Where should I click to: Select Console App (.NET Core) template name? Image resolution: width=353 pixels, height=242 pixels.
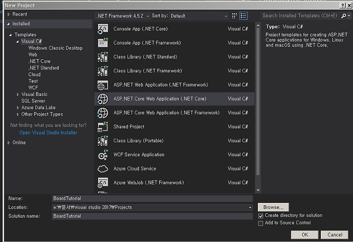tap(141, 29)
